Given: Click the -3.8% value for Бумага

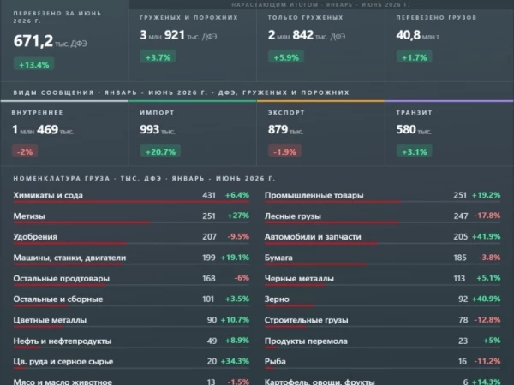Looking at the screenshot, I should 489,258.
